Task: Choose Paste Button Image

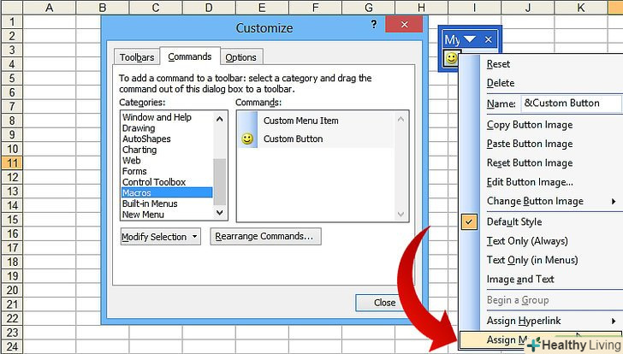Action: (x=530, y=144)
